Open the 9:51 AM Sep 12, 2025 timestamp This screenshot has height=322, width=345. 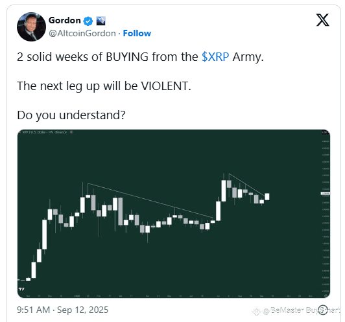coord(63,310)
